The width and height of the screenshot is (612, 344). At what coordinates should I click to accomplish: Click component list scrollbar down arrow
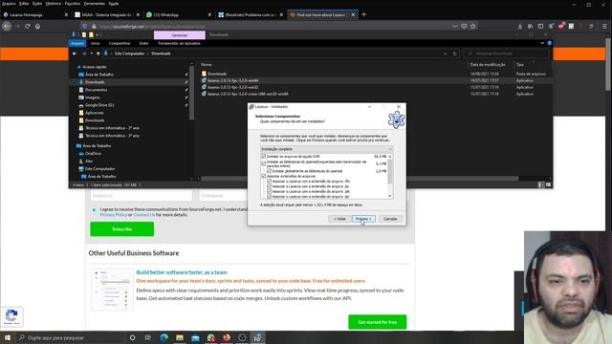(x=390, y=196)
